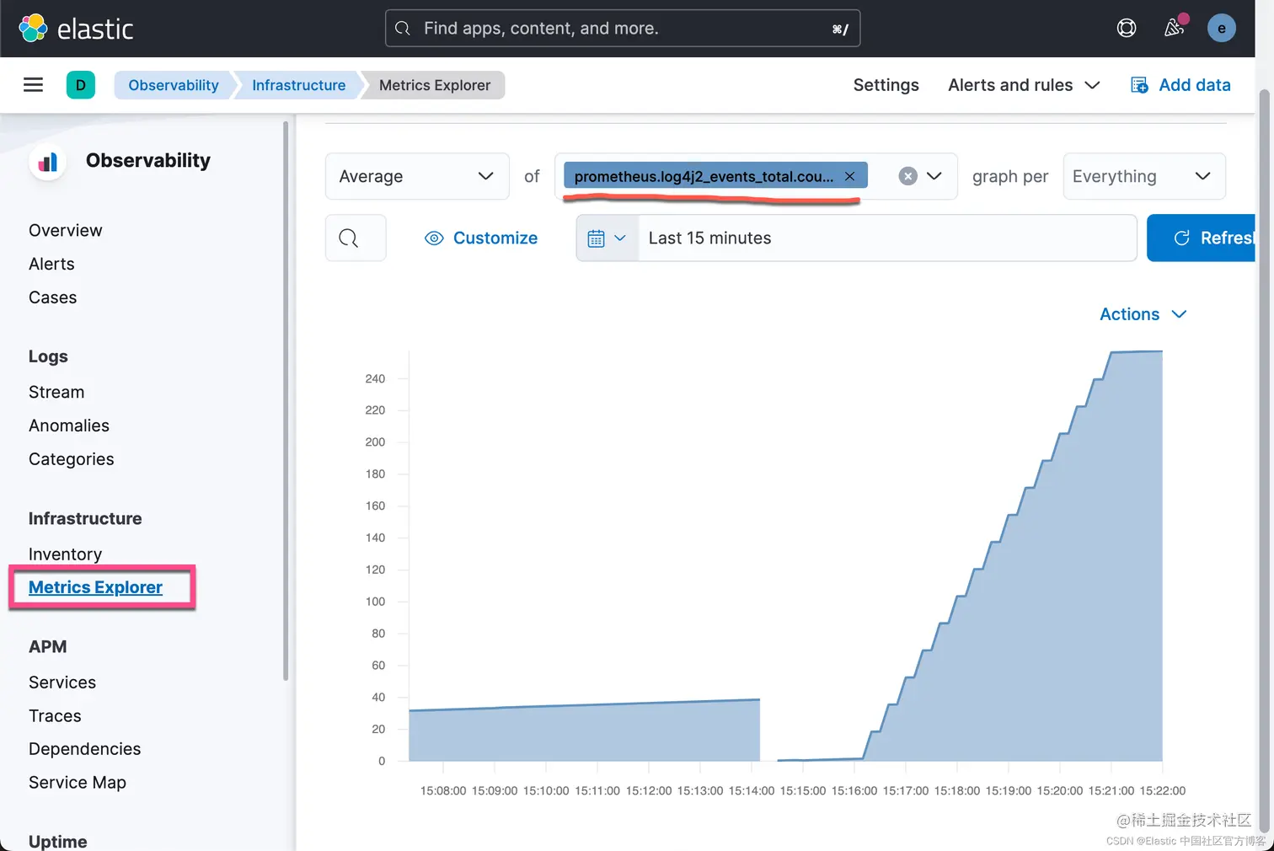Image resolution: width=1274 pixels, height=851 pixels.
Task: Click the 15:14:00 axis label
Action: click(x=751, y=791)
